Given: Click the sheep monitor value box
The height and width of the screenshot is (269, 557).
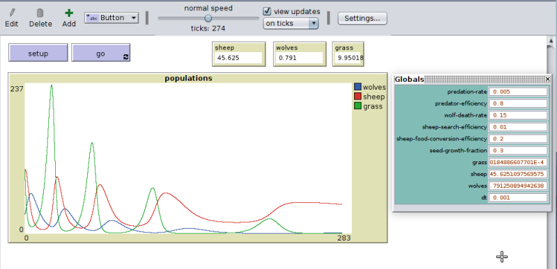Looking at the screenshot, I should coord(238,58).
